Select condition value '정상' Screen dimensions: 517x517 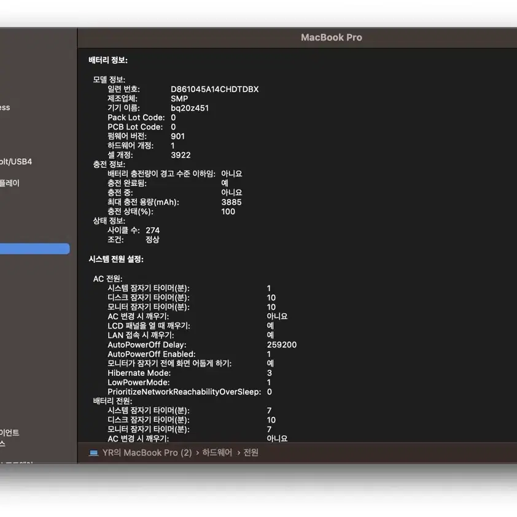coord(152,239)
